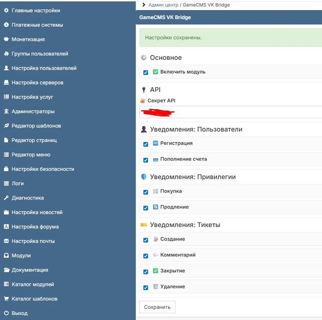The height and width of the screenshot is (320, 322).
Task: Open the Диагностика page link
Action: click(x=28, y=198)
